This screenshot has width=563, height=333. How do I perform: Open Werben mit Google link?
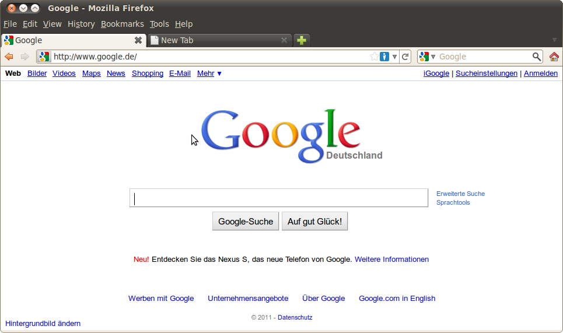tap(161, 299)
